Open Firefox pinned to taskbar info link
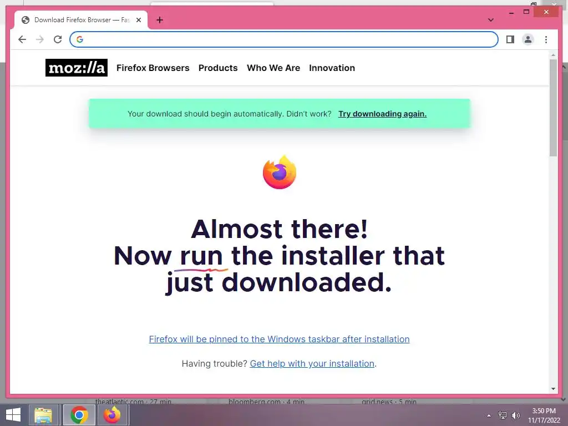The height and width of the screenshot is (426, 568). point(280,339)
